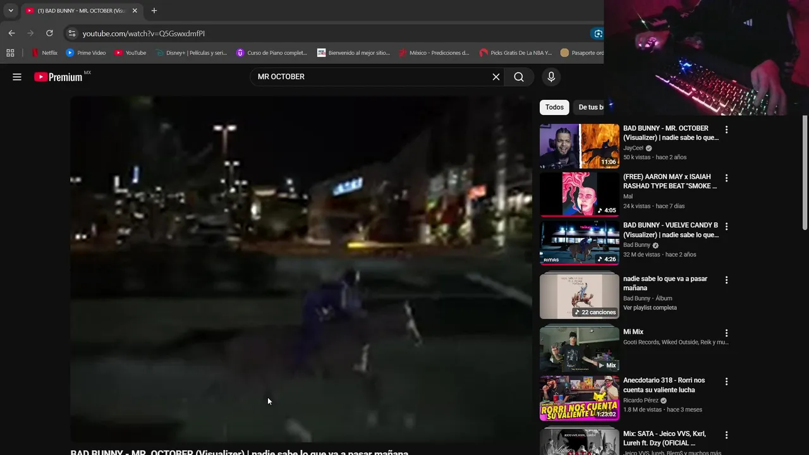Screen dimensions: 809x455
Task: Open 'Anecdotario 318 - Rorri nos cuenta' title
Action: [664, 385]
